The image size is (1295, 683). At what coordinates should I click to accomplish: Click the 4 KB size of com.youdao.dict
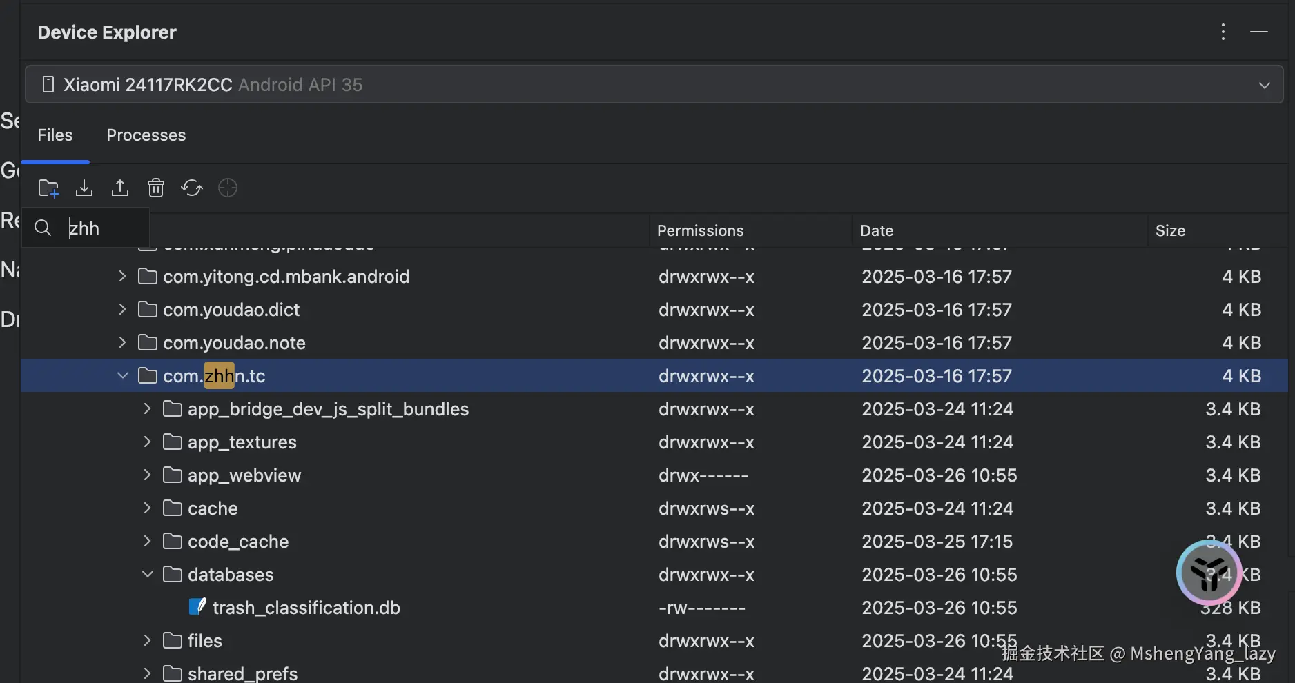pos(1242,310)
